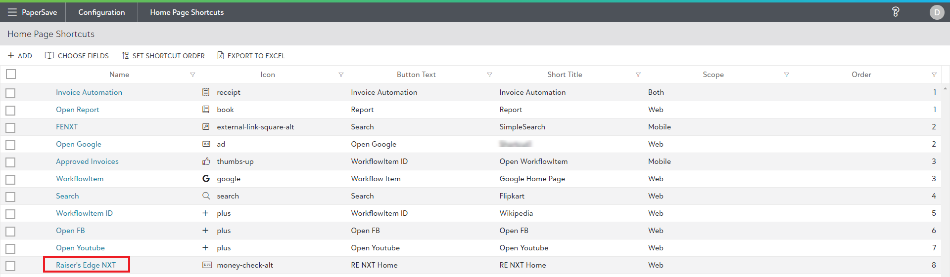Select the Raiser's Edge NXT row checkbox

11,266
